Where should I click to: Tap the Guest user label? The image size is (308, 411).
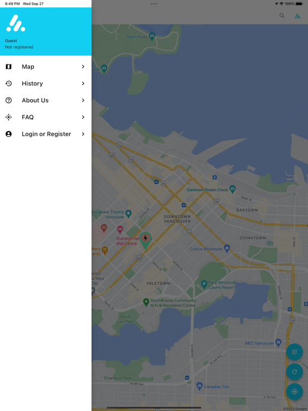click(11, 41)
